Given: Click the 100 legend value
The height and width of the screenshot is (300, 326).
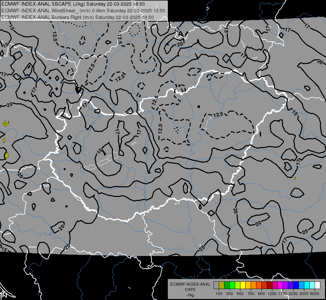Looking at the screenshot, I should coord(219,294).
